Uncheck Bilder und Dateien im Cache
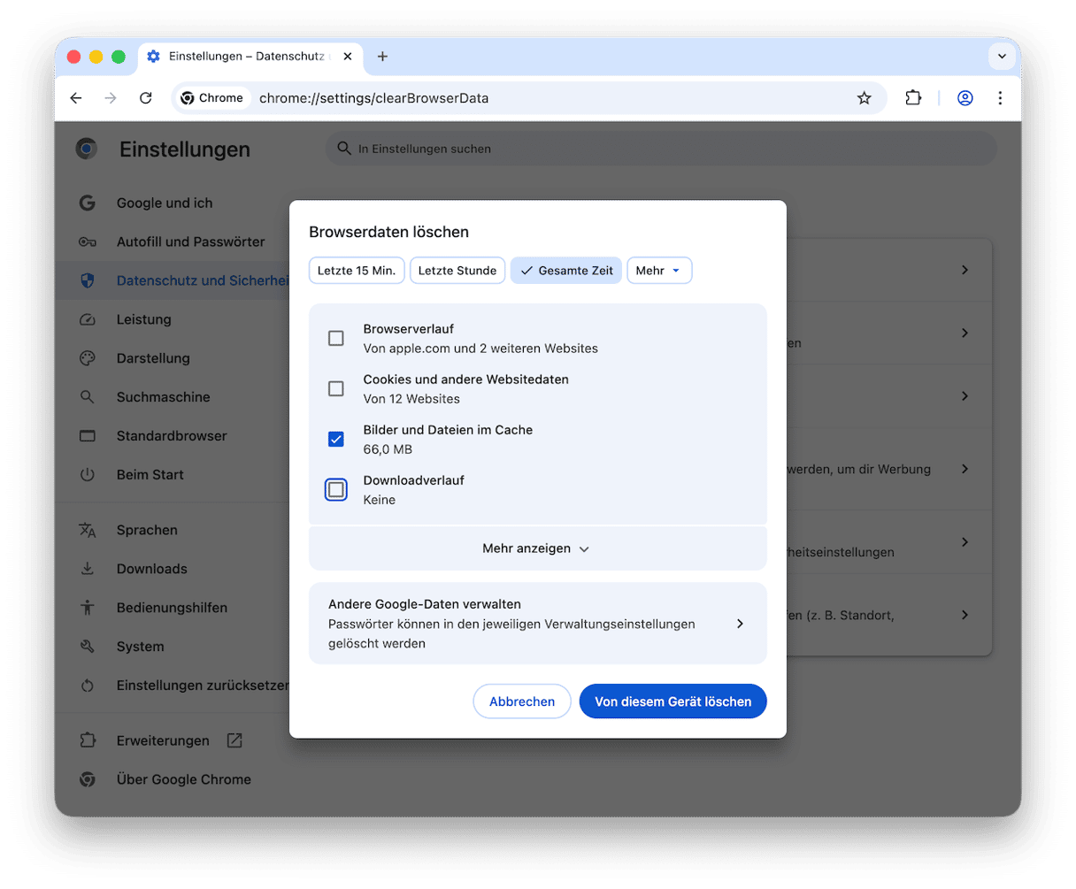The height and width of the screenshot is (889, 1076). point(336,439)
